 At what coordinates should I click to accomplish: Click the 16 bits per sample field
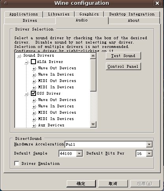pos(141,153)
